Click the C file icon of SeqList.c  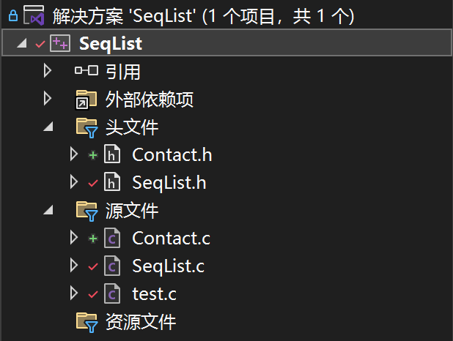(112, 266)
